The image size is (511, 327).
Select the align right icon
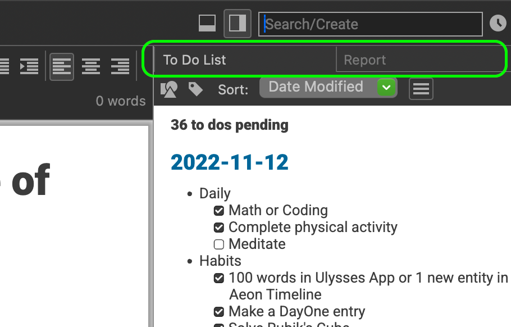click(120, 66)
